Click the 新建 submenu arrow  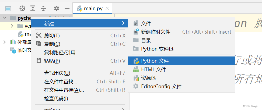[123, 23]
